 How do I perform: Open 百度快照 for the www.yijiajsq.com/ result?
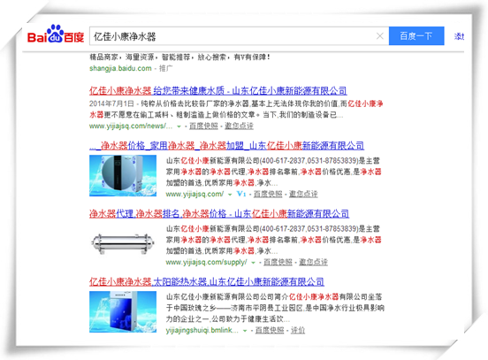tap(268, 194)
